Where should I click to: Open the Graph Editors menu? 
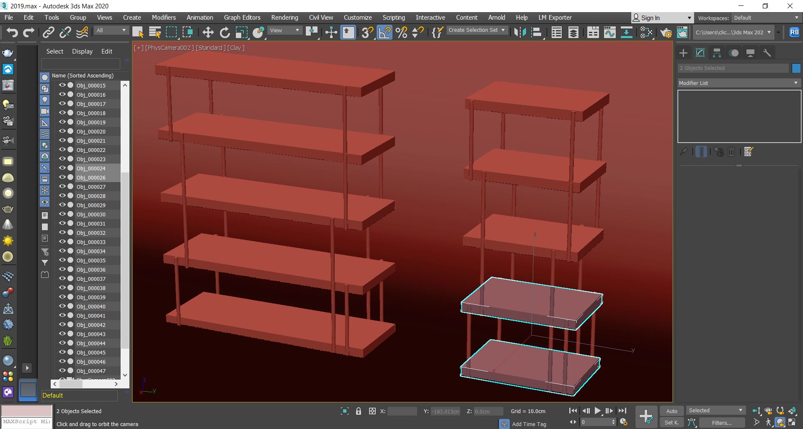[x=242, y=18]
